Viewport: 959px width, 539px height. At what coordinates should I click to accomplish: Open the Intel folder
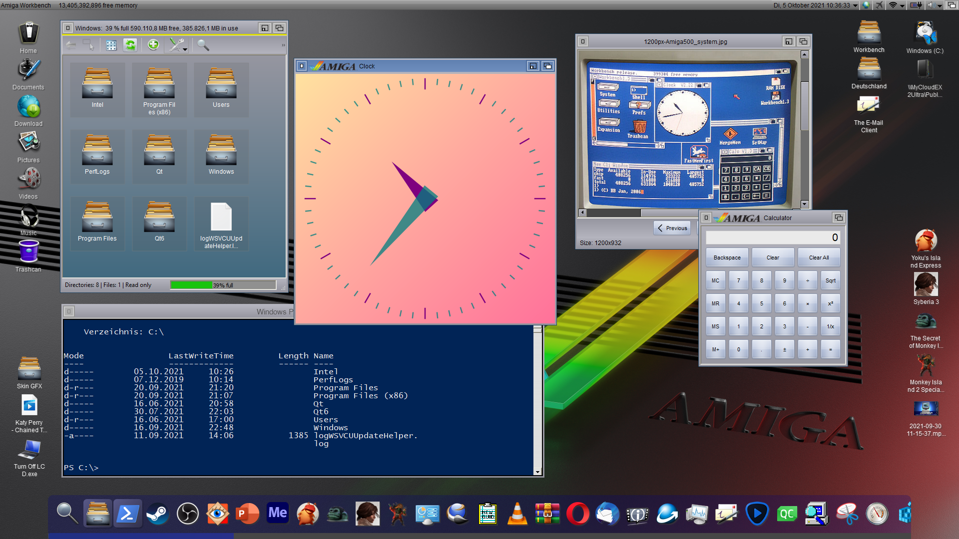point(97,89)
